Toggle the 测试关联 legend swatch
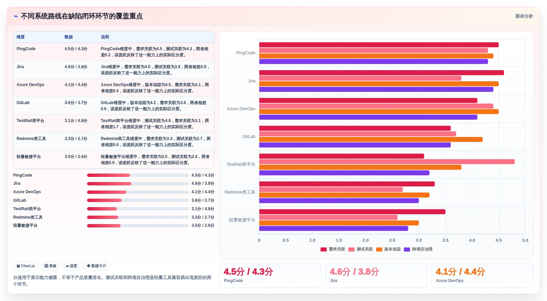The height and width of the screenshot is (301, 547). point(351,249)
